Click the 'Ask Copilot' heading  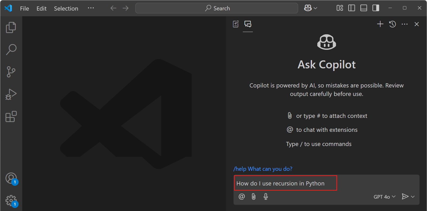(x=327, y=64)
